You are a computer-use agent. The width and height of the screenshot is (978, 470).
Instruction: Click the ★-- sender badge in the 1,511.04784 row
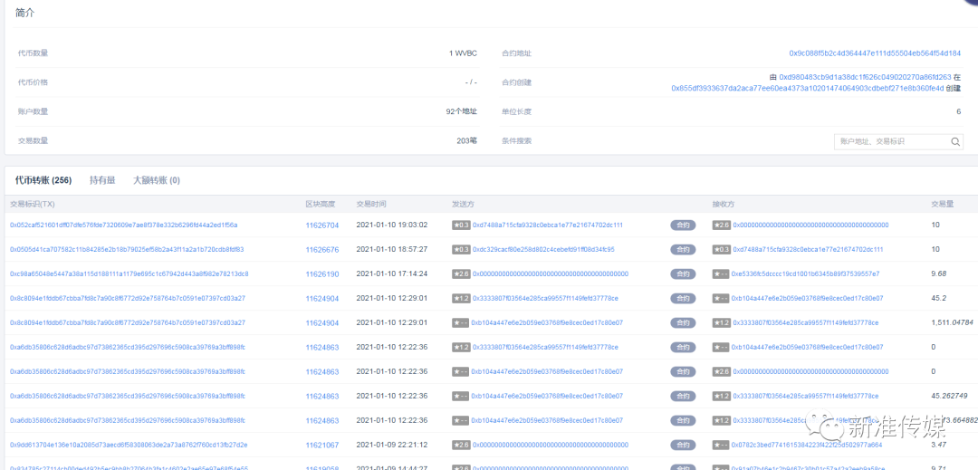[x=460, y=323]
